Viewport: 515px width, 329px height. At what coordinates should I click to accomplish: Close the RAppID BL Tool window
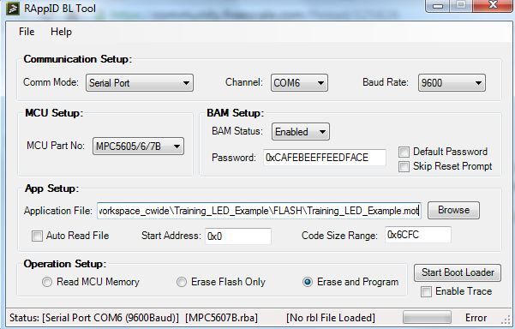[493, 6]
